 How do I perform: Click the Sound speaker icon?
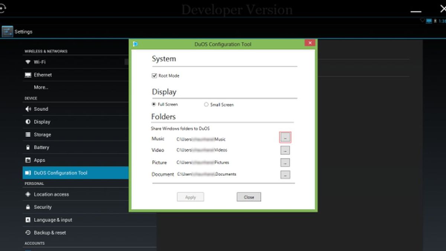point(28,109)
